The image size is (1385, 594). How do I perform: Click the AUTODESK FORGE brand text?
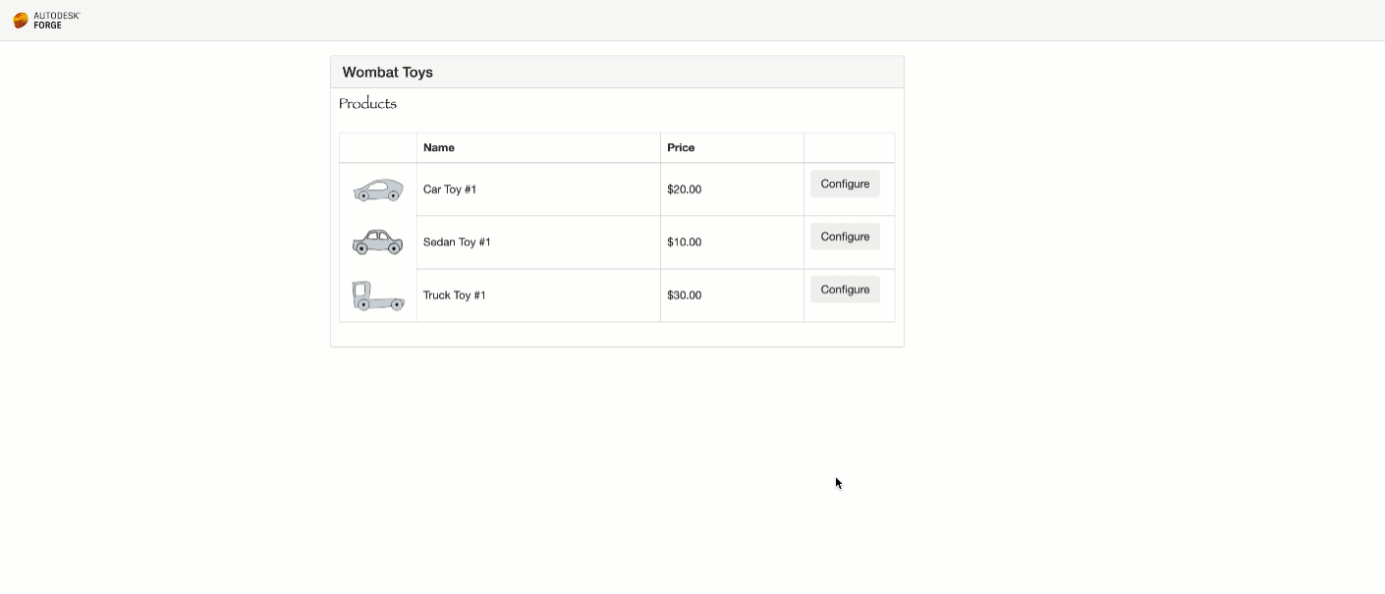point(57,21)
